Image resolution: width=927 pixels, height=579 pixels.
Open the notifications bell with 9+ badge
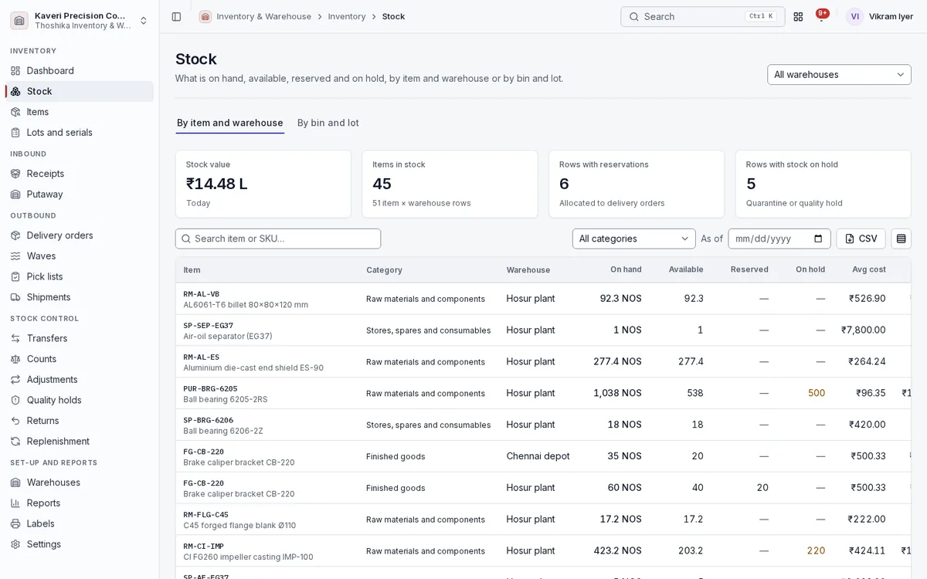coord(821,16)
